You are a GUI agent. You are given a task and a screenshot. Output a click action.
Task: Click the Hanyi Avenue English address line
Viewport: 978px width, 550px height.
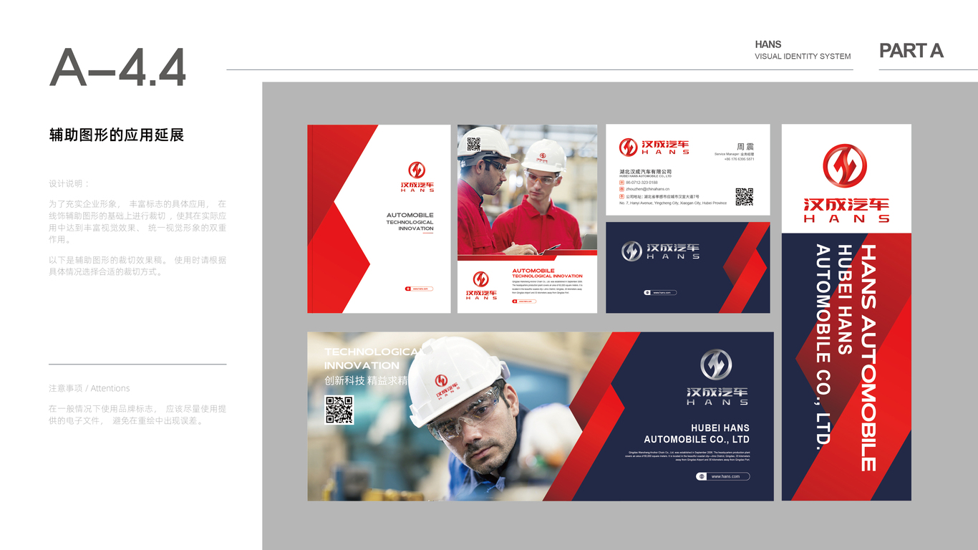click(673, 203)
